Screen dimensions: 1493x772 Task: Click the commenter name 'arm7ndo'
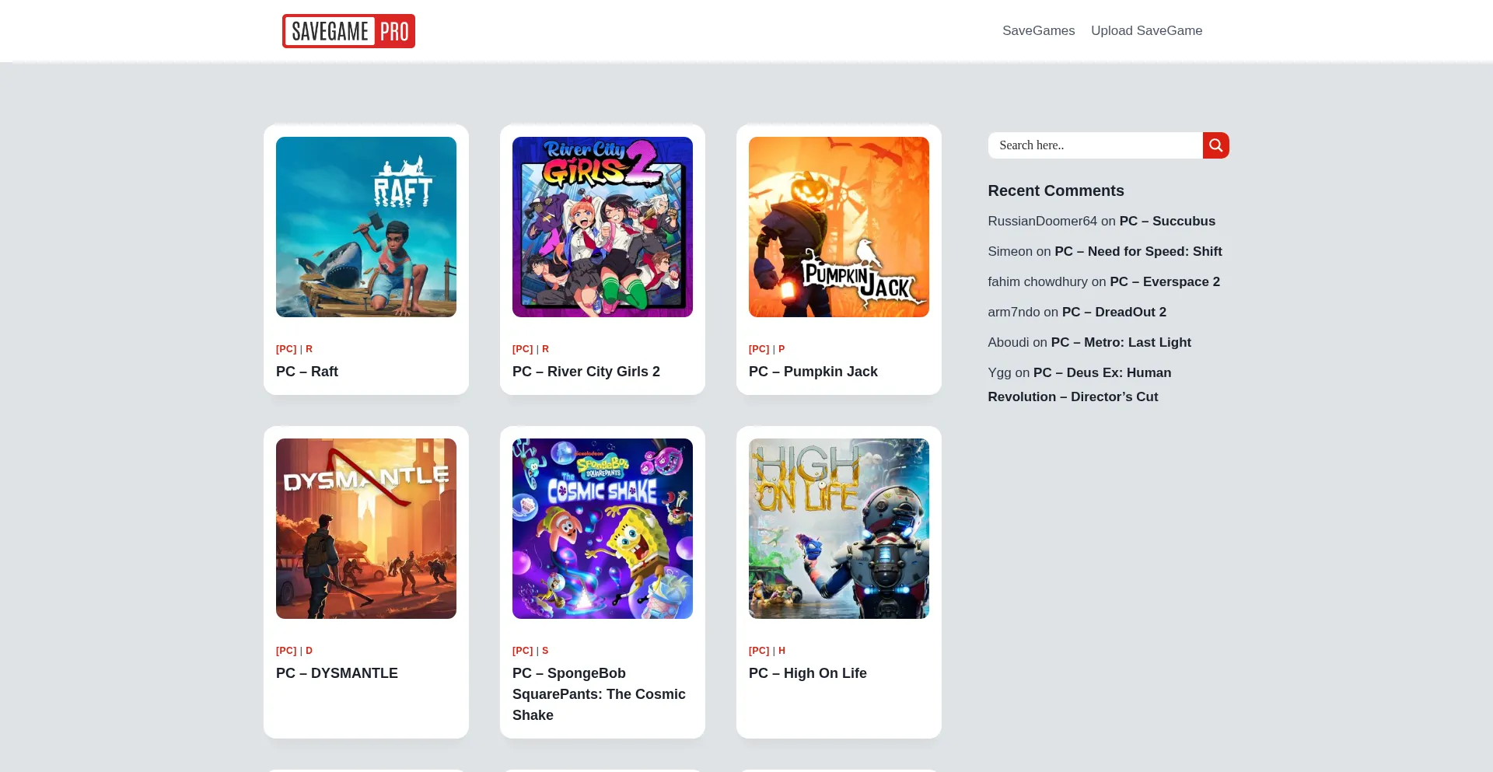(1014, 312)
